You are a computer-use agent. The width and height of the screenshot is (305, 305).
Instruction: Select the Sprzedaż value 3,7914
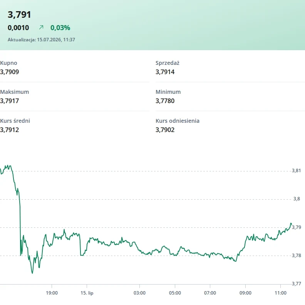click(x=165, y=72)
